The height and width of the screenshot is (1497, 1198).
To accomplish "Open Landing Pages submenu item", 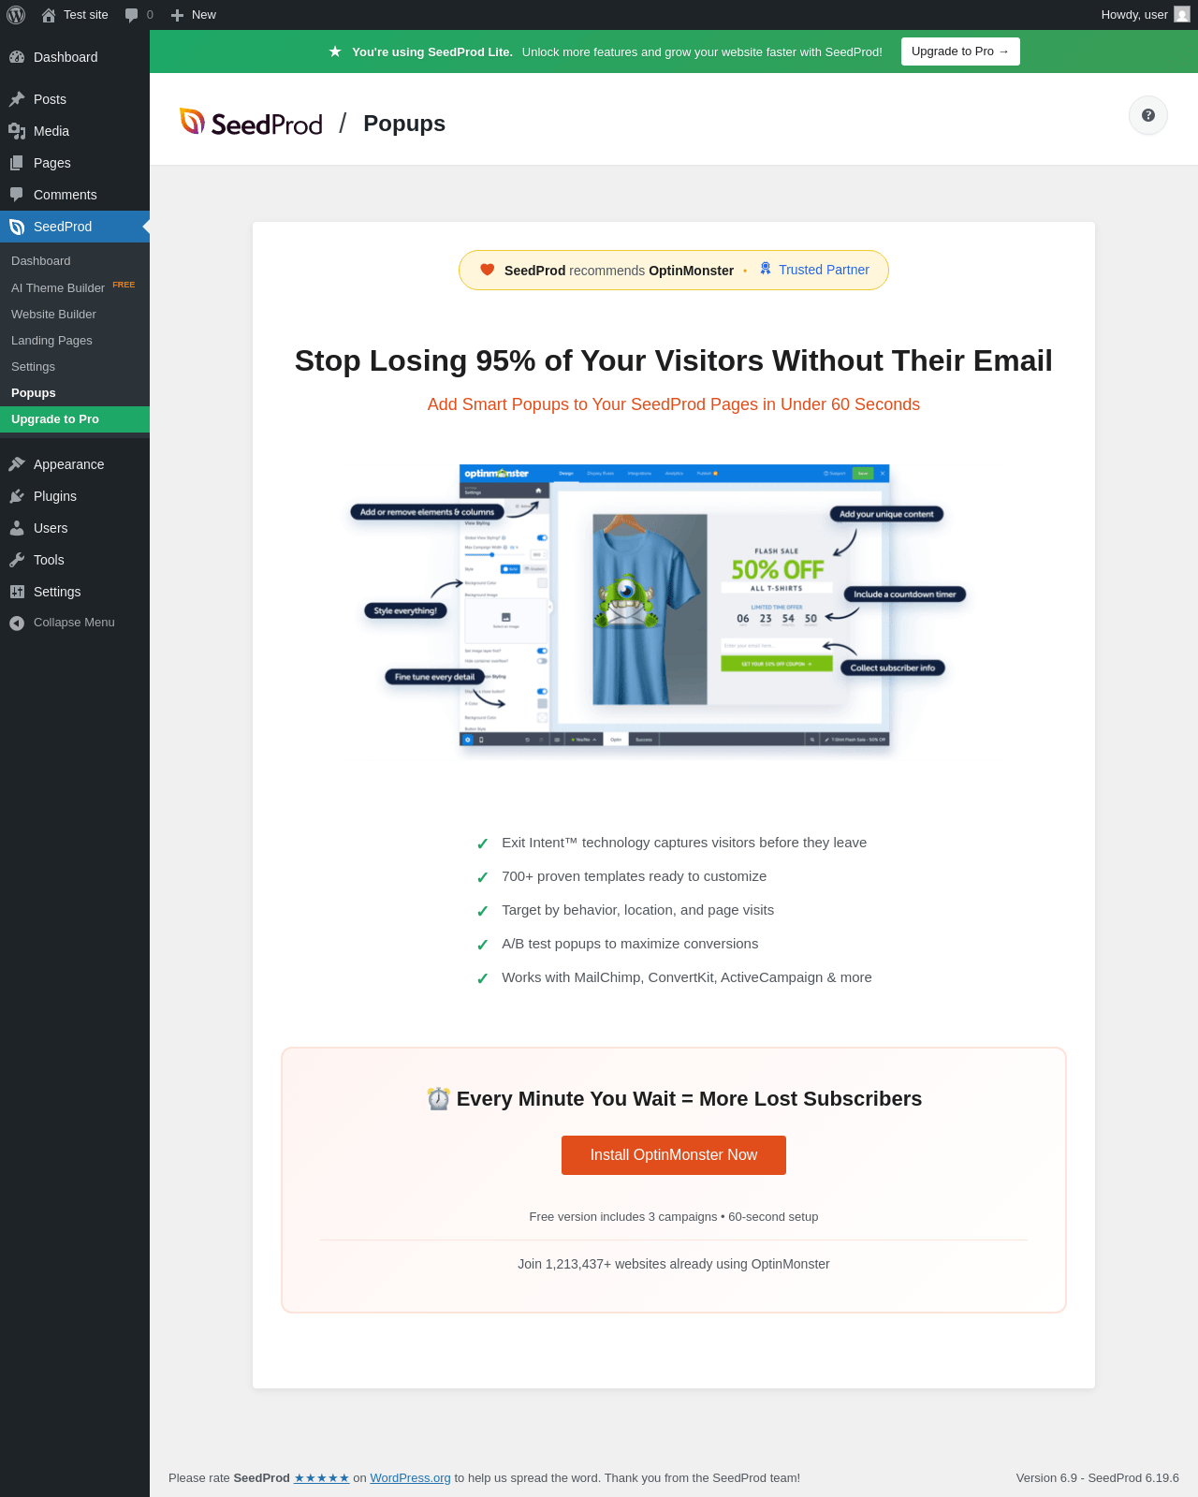I will (75, 340).
